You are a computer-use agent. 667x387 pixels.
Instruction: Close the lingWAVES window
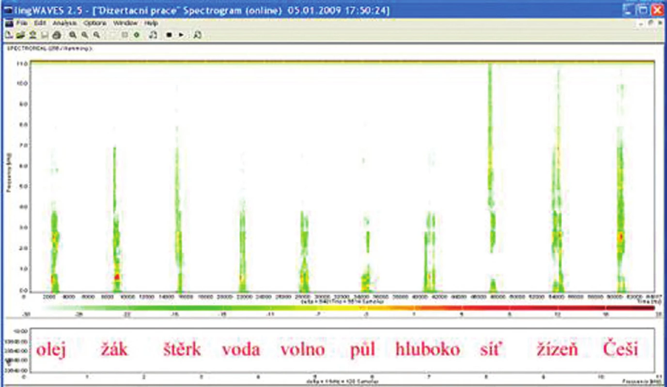(656, 9)
